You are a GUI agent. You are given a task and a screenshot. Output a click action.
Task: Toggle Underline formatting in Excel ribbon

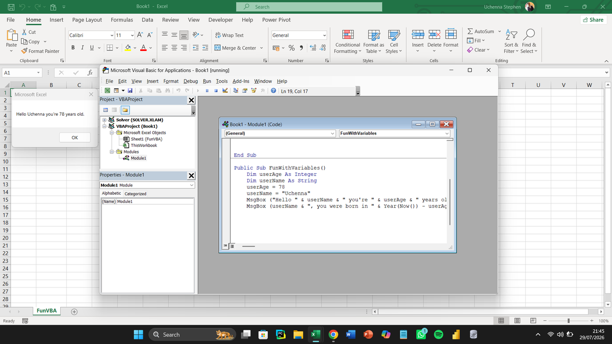tap(92, 48)
